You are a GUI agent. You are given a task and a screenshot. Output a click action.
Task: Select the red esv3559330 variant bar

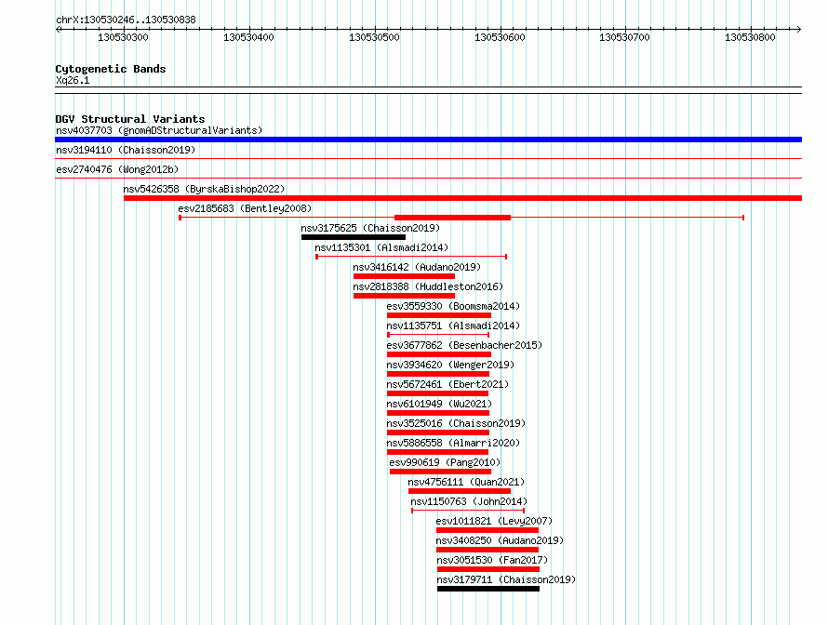[439, 315]
